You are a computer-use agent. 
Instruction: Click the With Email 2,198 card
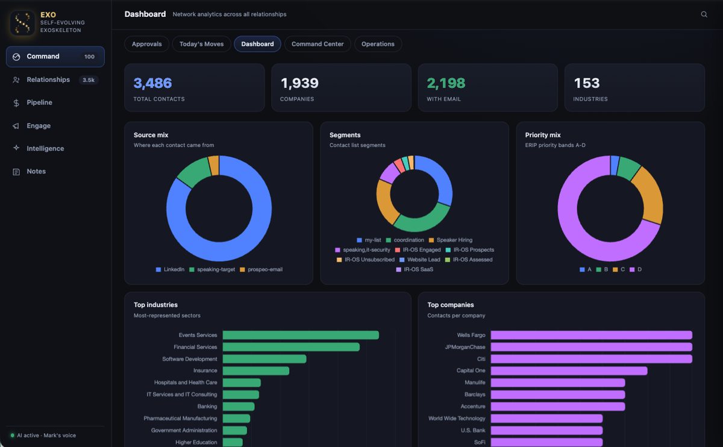(x=487, y=88)
